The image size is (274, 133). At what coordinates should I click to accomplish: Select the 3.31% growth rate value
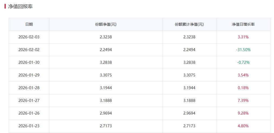(x=243, y=37)
